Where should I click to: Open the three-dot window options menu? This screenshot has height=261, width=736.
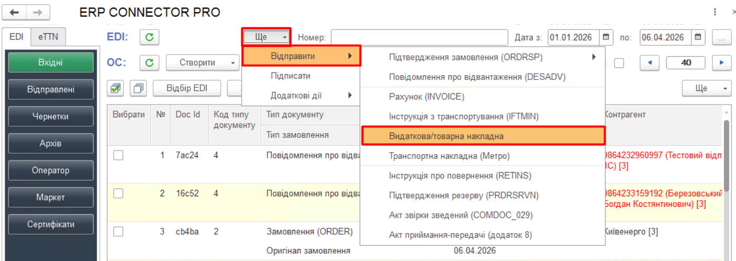[x=714, y=12]
